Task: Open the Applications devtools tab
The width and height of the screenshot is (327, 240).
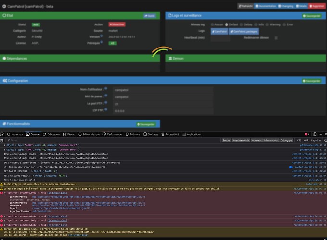Action: click(192, 134)
